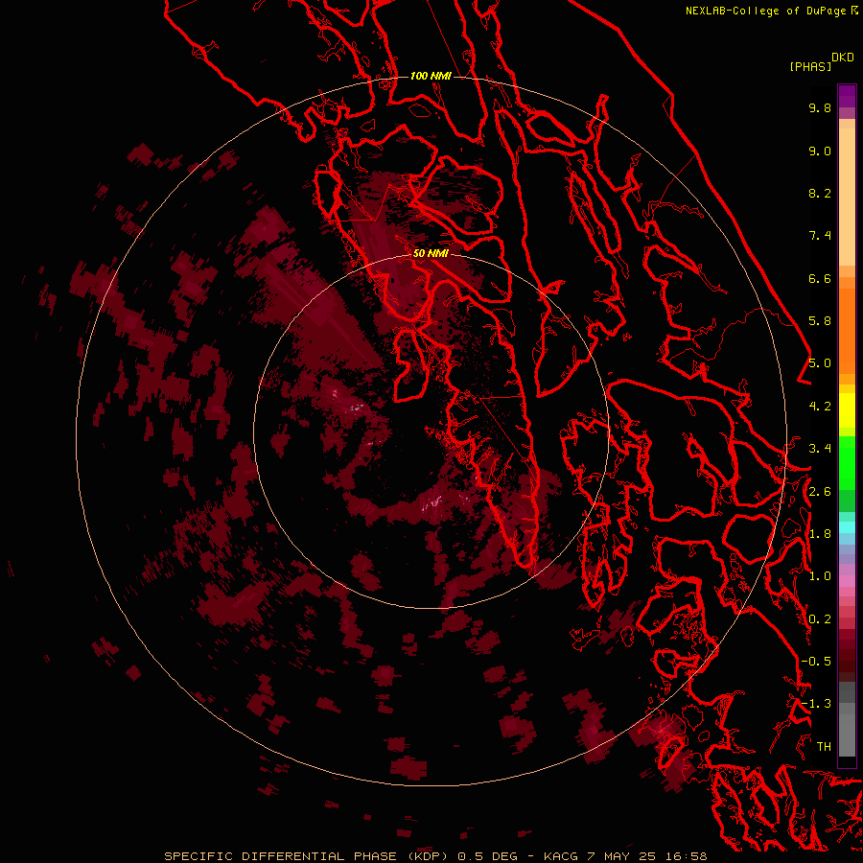Pick the pale peach legend swatch
This screenshot has width=863, height=863.
[x=847, y=197]
